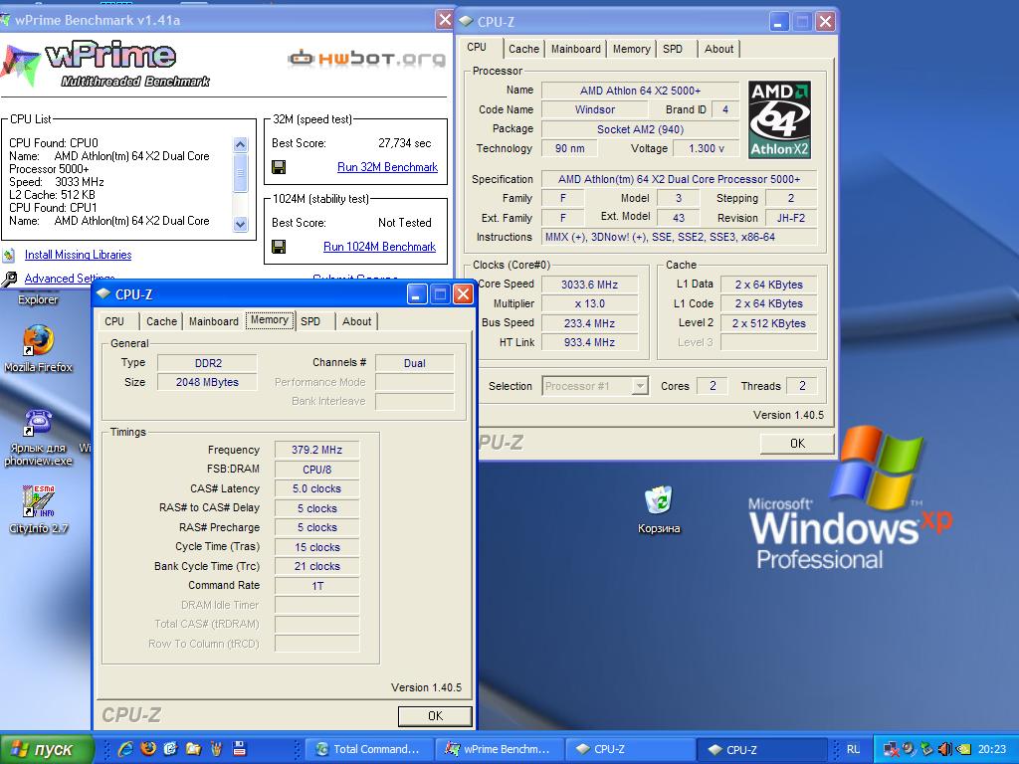1019x764 pixels.
Task: Click the RU language indicator
Action: click(x=853, y=749)
